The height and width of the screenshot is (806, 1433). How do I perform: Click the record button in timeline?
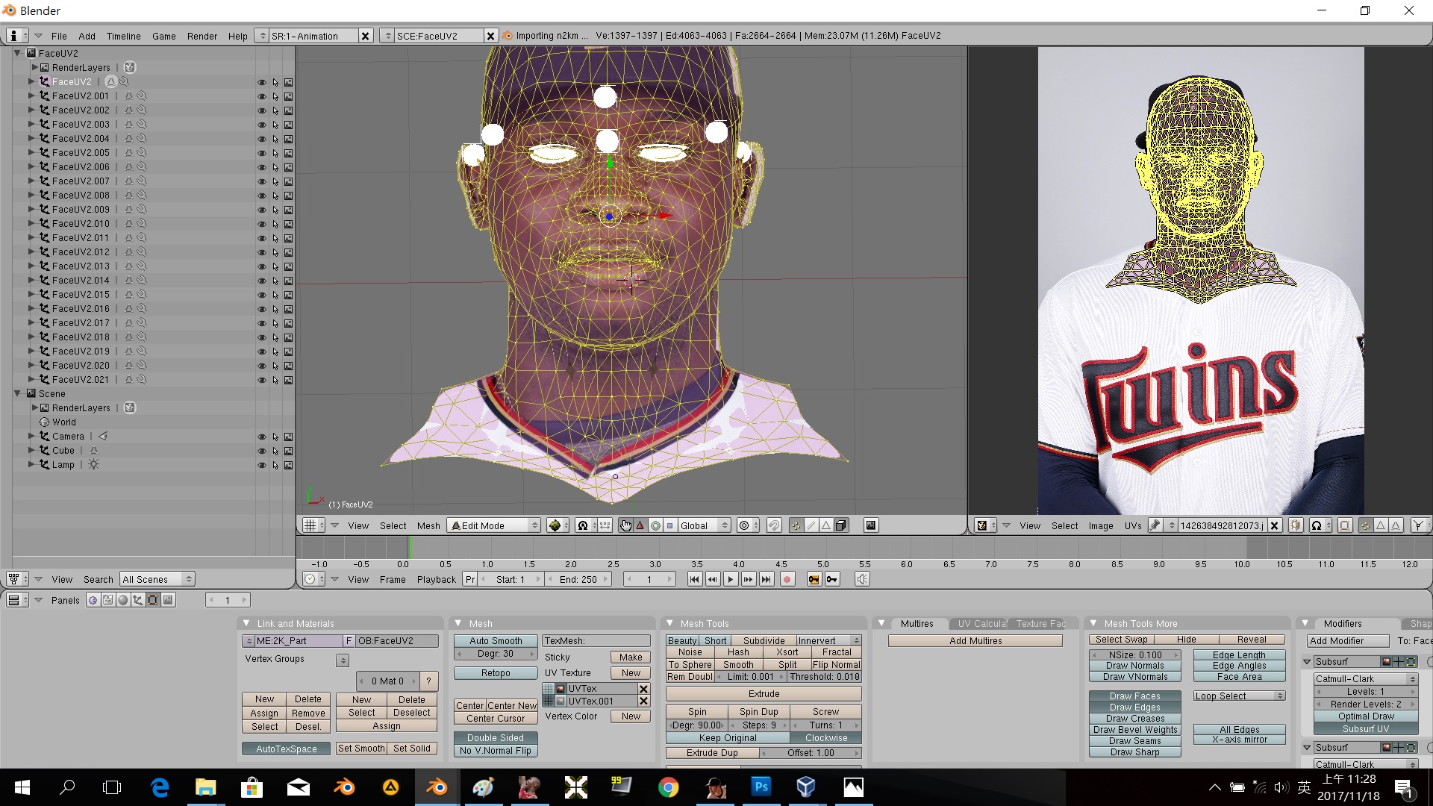click(787, 579)
